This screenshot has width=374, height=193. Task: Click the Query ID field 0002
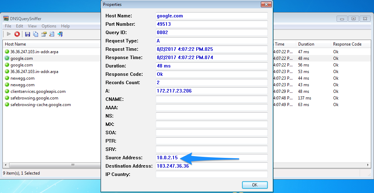tap(212, 33)
